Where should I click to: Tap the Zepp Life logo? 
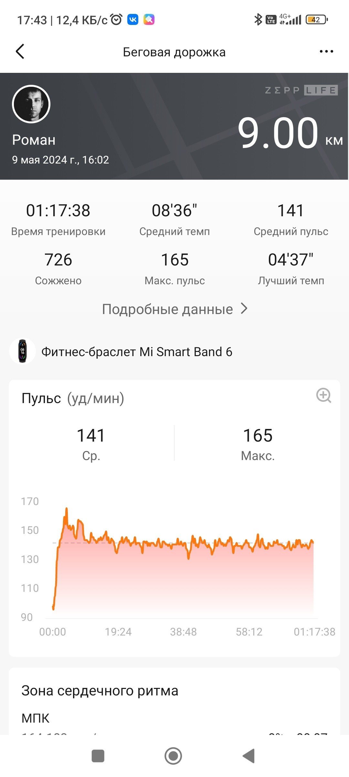point(301,90)
